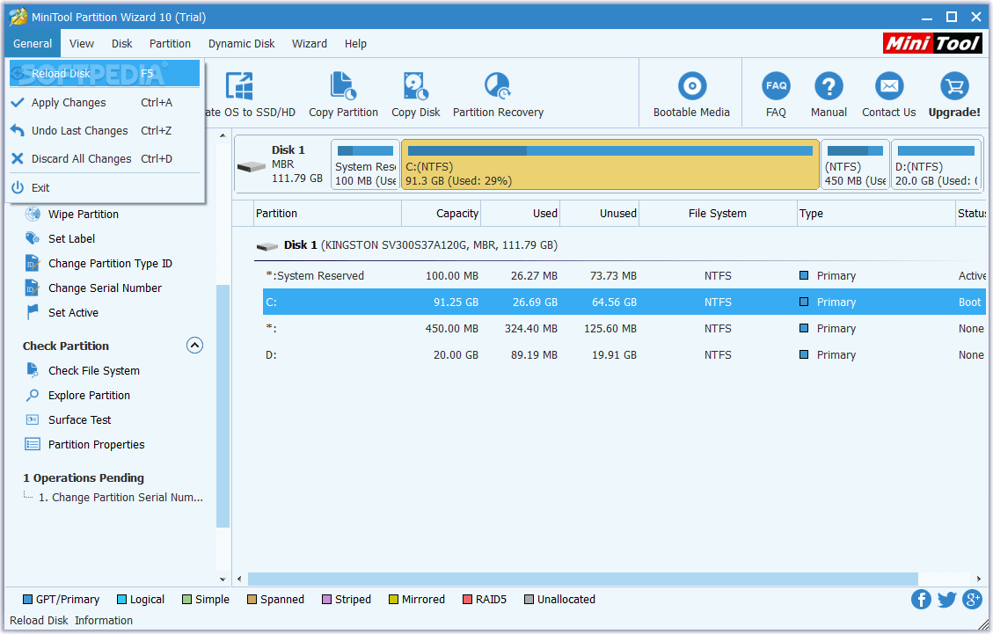The height and width of the screenshot is (634, 993).
Task: Select the 450.00 MB unnamed partition row
Action: point(624,329)
